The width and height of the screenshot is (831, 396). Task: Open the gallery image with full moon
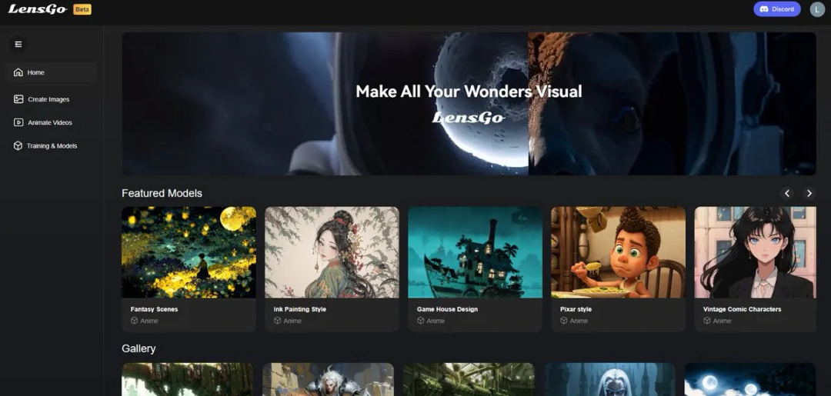pos(750,379)
